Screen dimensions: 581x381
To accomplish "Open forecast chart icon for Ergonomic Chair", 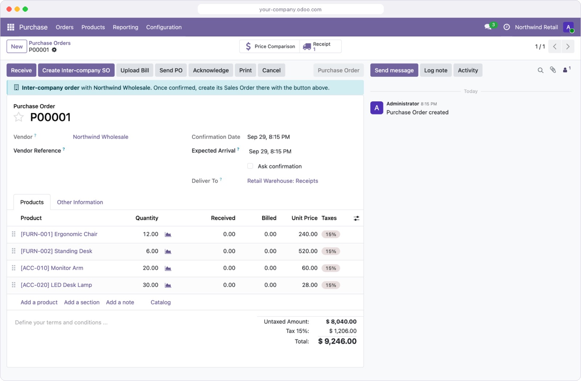I will pos(168,235).
